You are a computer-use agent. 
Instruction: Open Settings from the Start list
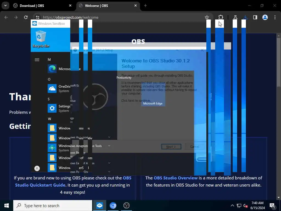point(59,108)
